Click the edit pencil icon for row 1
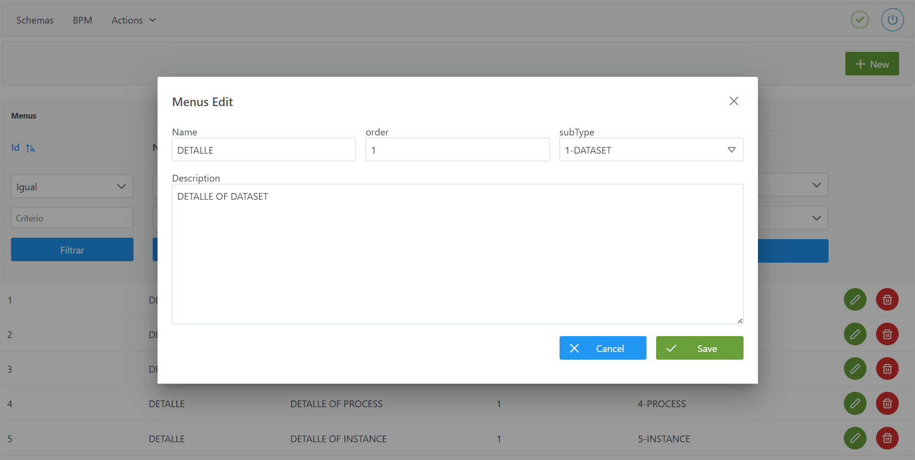Viewport: 915px width, 460px height. click(855, 300)
